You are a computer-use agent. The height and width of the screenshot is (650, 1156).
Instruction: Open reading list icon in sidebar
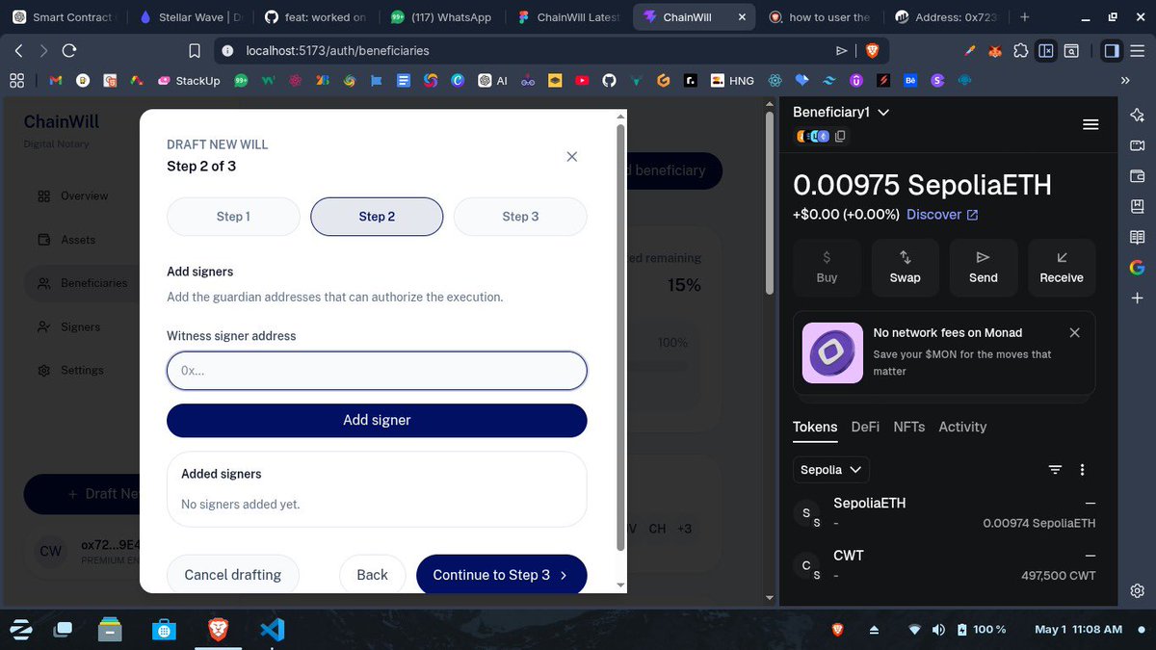1137,237
